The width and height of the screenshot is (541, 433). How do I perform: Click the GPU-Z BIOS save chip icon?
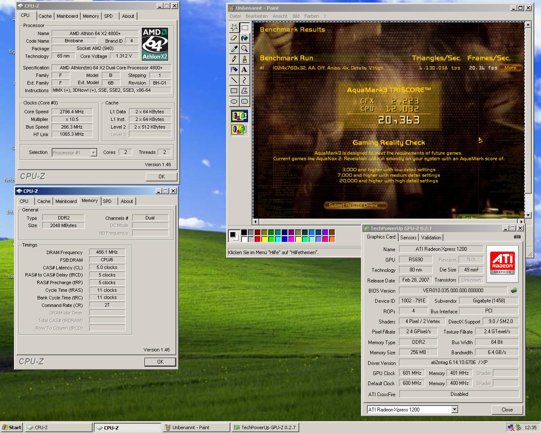tap(514, 290)
